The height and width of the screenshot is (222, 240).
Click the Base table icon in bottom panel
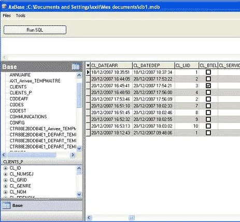(x=6, y=205)
